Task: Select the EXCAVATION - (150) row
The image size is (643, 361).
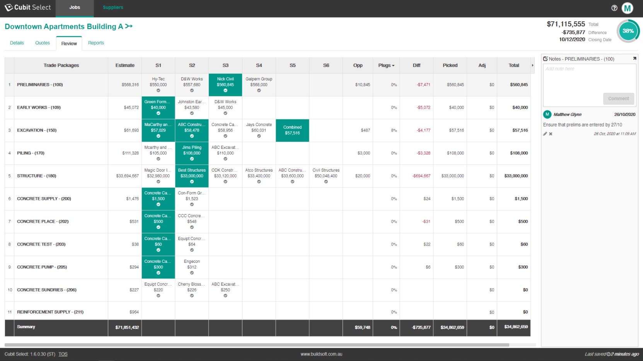Action: (268, 130)
